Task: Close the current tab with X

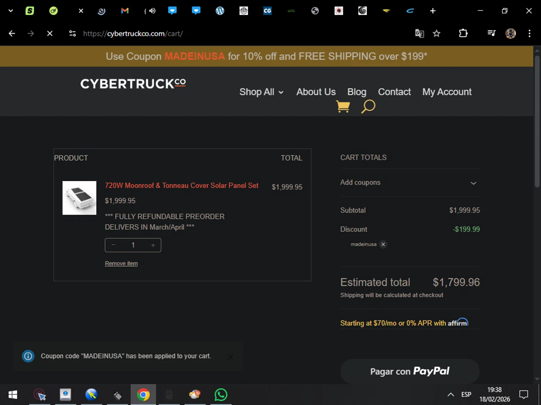Action: point(81,11)
